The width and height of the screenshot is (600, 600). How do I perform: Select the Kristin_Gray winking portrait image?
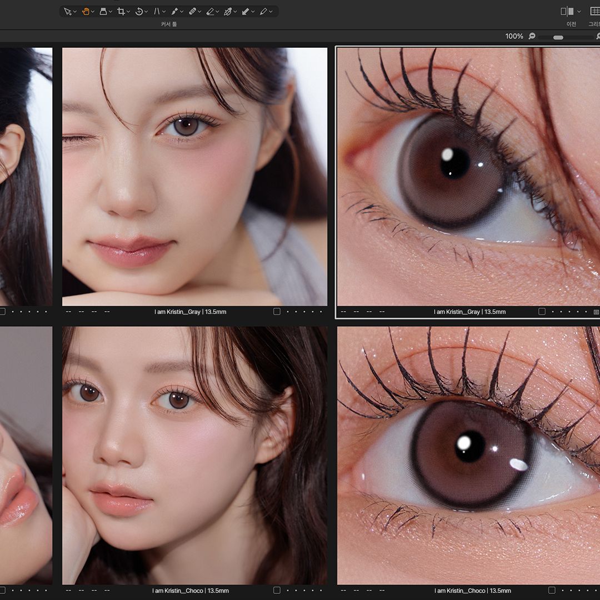click(x=195, y=177)
